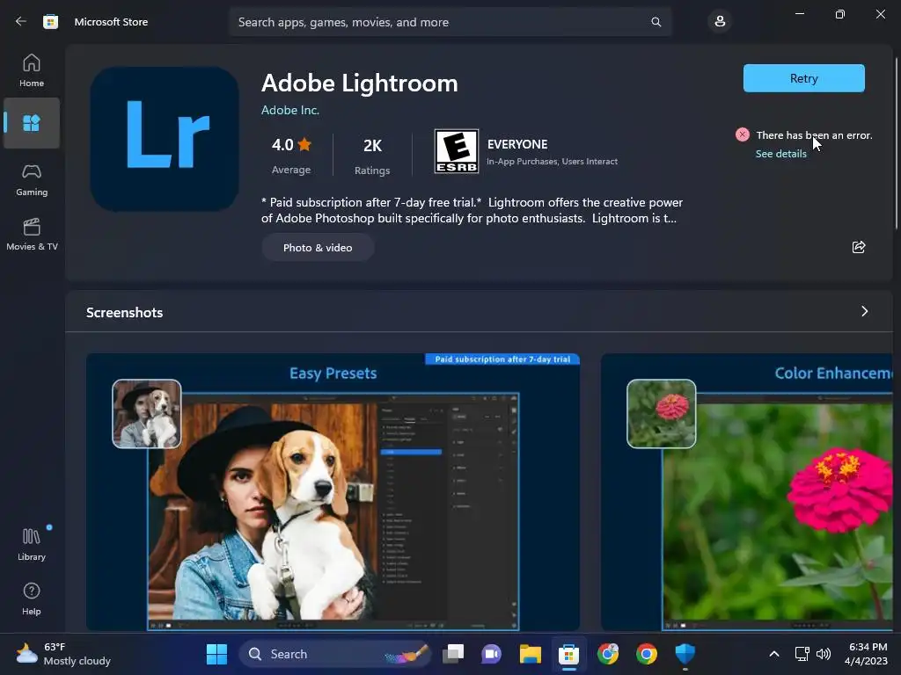Select the Photo & video category tag
Image resolution: width=901 pixels, height=675 pixels.
click(318, 247)
